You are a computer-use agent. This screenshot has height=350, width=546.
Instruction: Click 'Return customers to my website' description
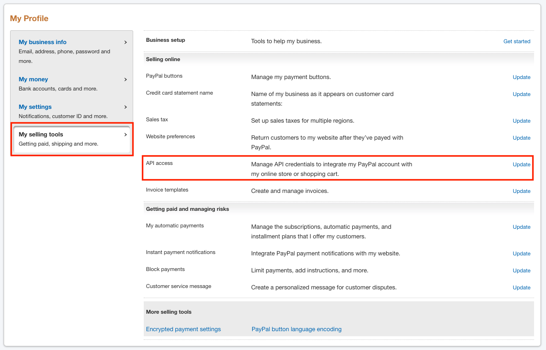point(327,142)
